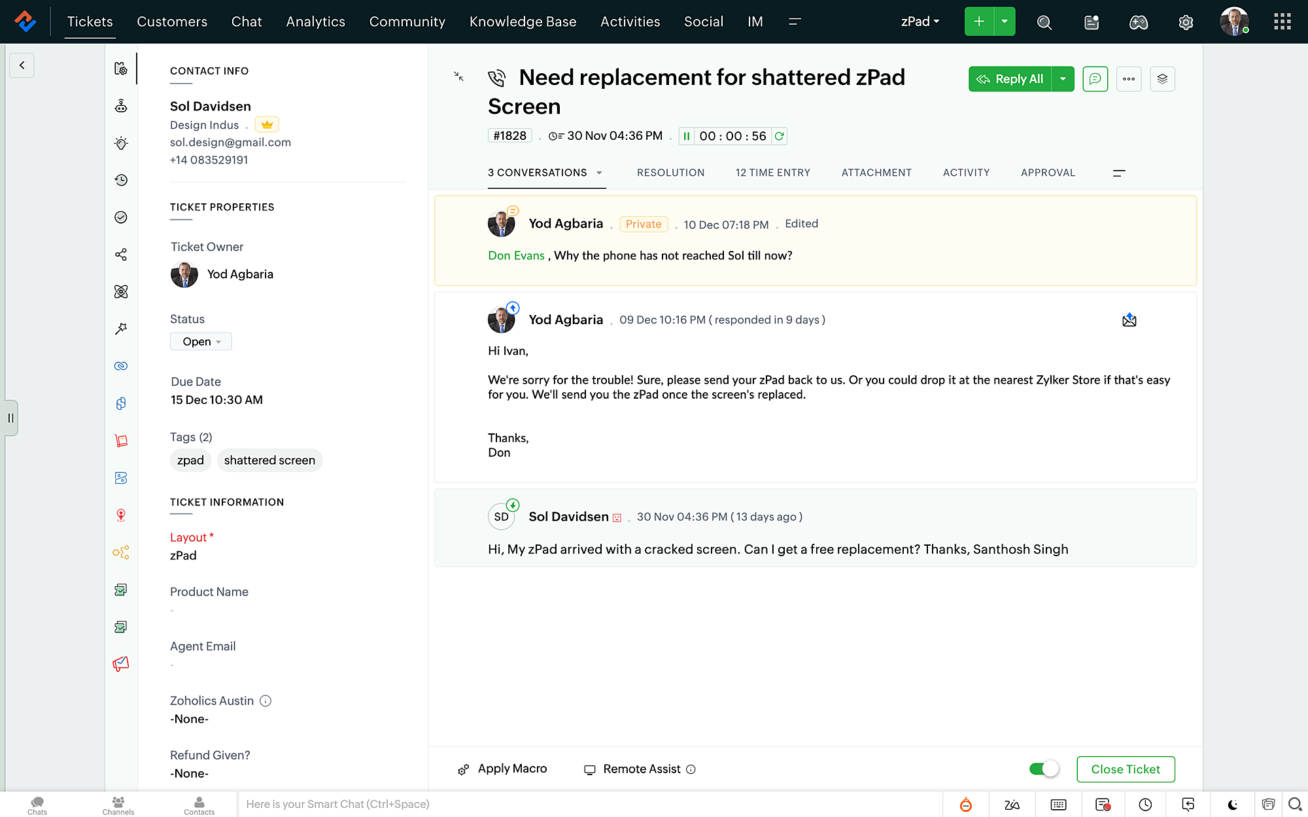The height and width of the screenshot is (817, 1308).
Task: Click the search magnifier icon in top bar
Action: pos(1044,22)
